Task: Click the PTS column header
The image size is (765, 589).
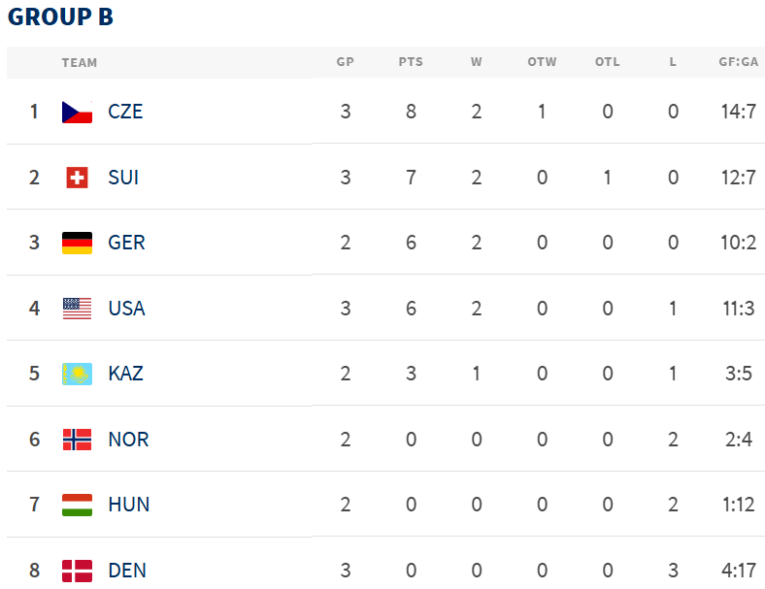Action: (411, 62)
